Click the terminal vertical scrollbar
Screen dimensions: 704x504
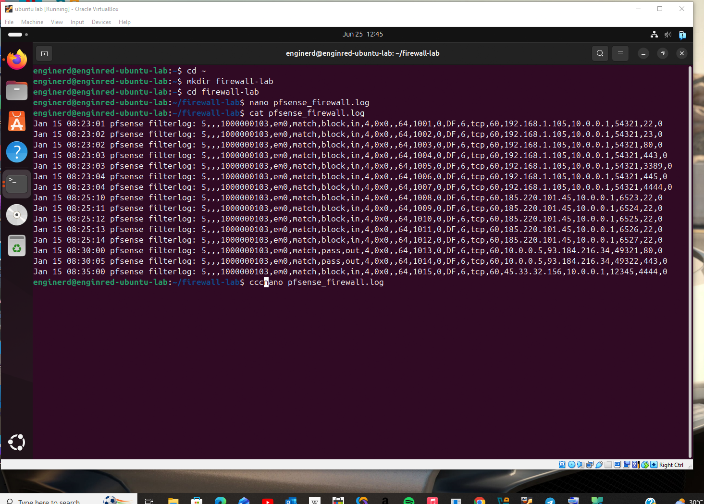tap(690, 262)
